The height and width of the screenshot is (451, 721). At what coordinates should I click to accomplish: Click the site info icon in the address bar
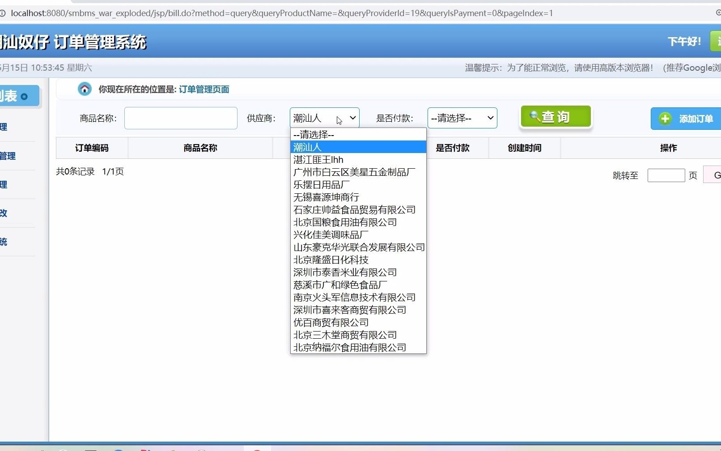[2, 13]
